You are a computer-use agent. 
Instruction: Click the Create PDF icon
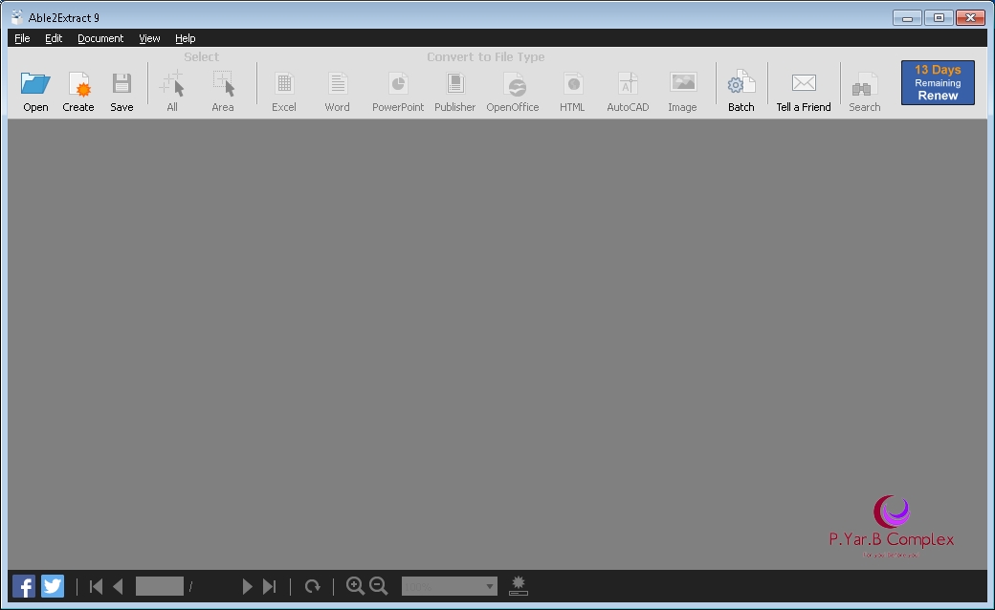78,84
